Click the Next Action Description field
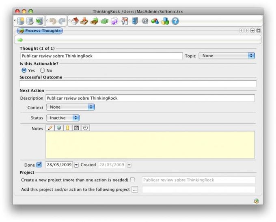This screenshot has height=222, width=276. pyautogui.click(x=150, y=98)
